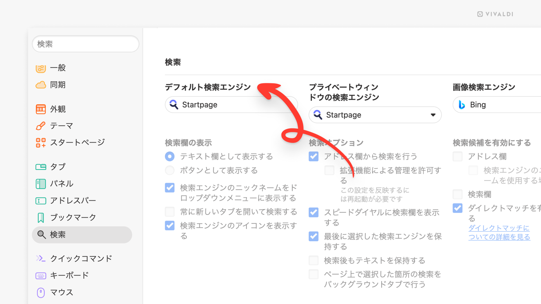
Task: Enable 常に新しいタブを開いて検索する
Action: [x=170, y=212]
